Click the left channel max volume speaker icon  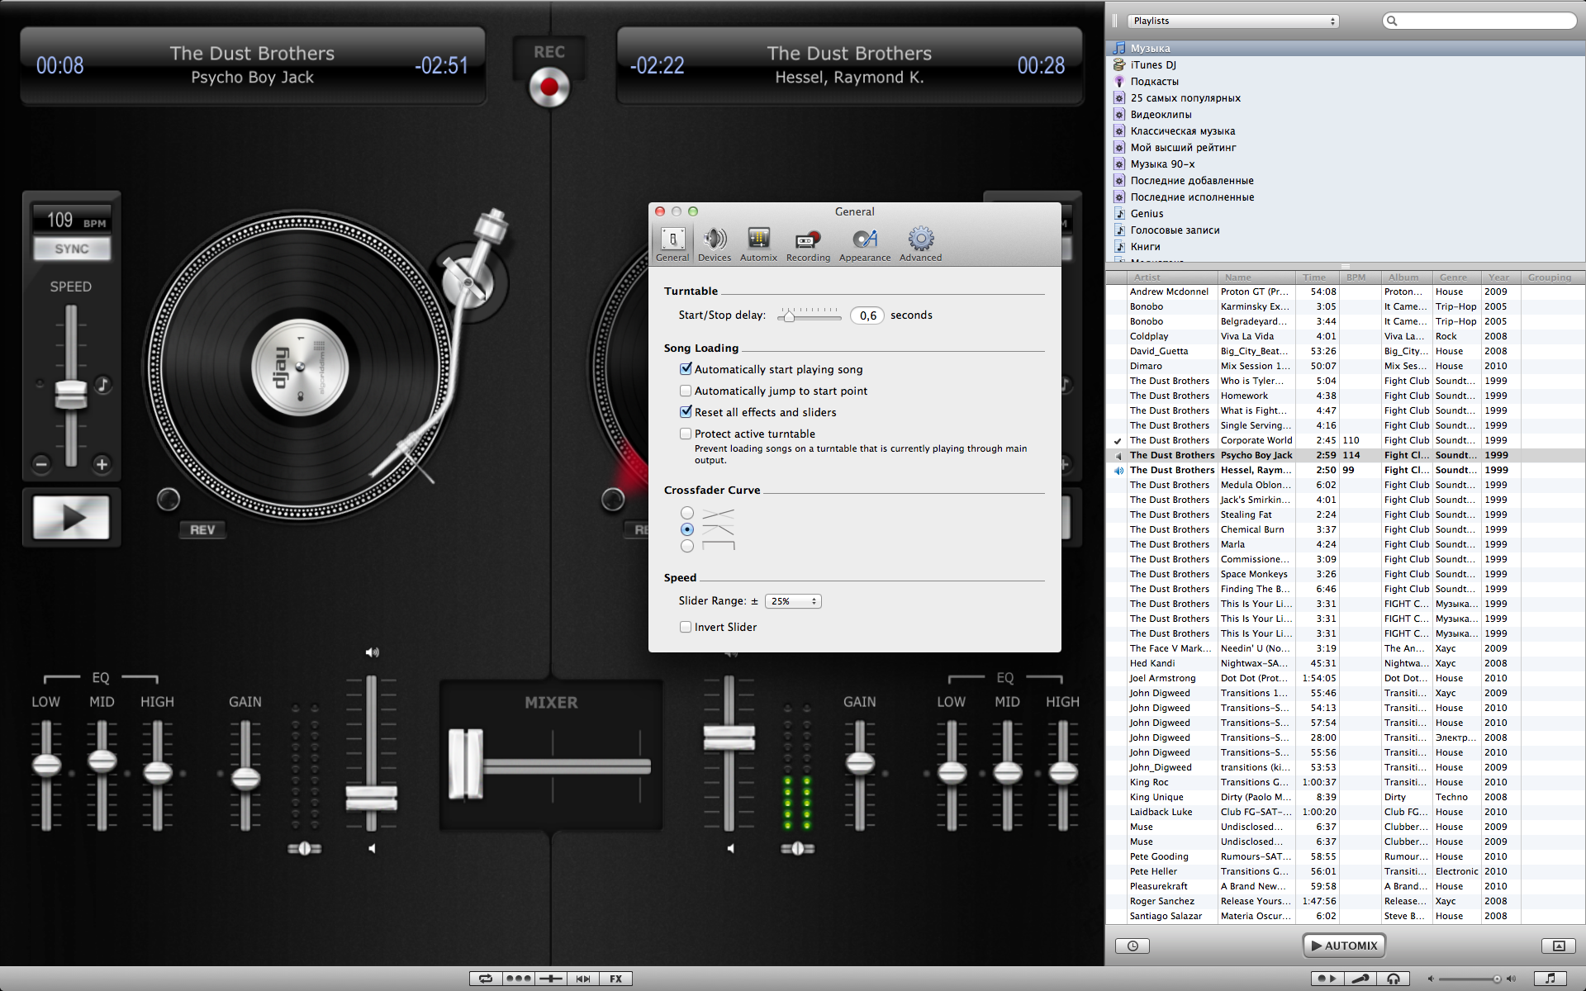click(373, 652)
